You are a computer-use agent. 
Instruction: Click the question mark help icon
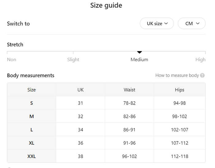[202, 75]
